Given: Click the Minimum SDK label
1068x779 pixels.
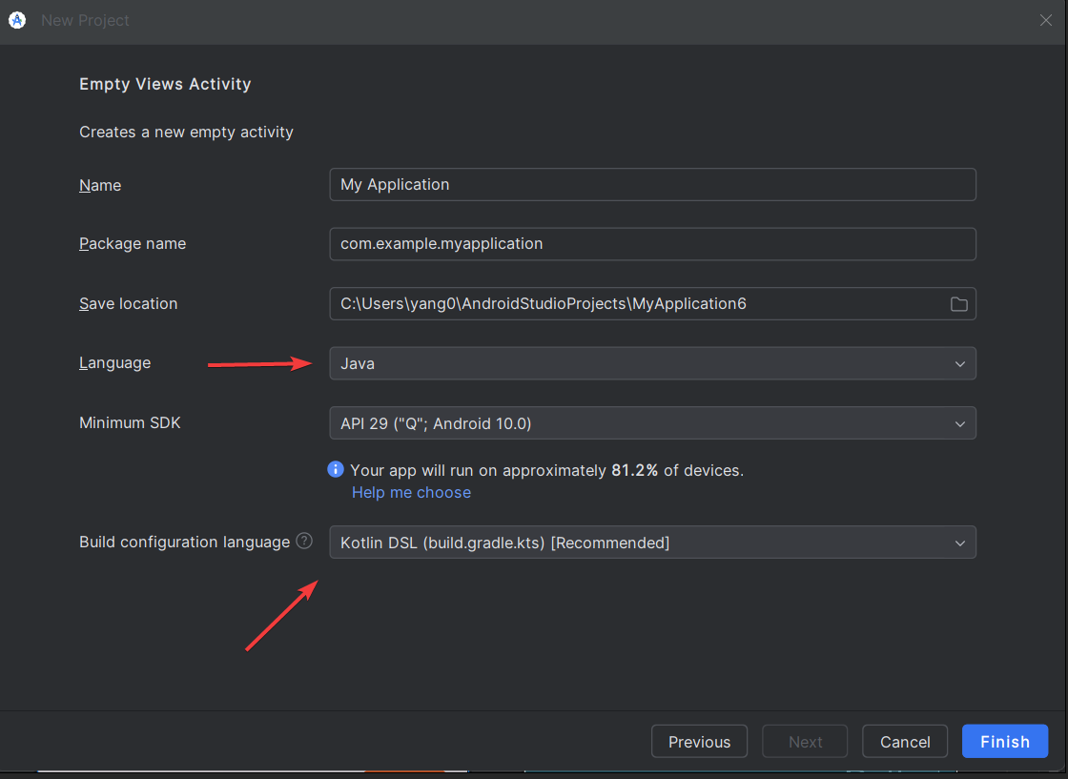Looking at the screenshot, I should (130, 422).
